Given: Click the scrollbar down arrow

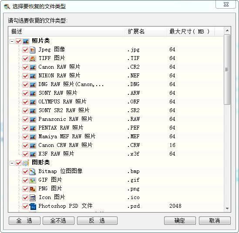Looking at the screenshot, I should click(x=227, y=208).
